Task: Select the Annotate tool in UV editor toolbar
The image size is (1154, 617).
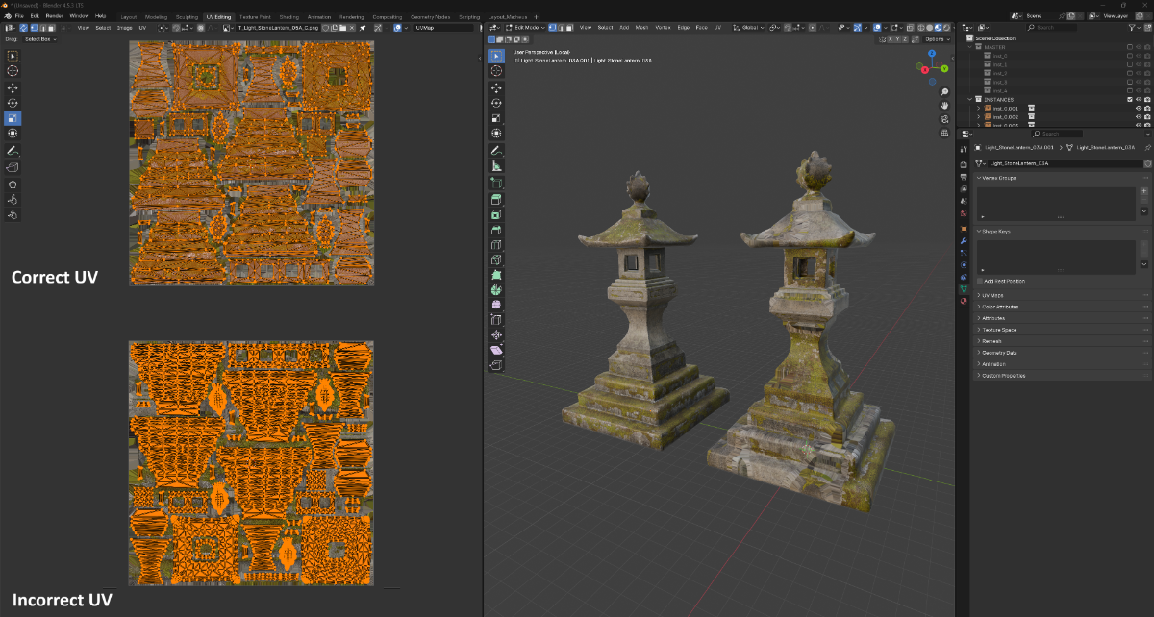Action: (x=13, y=151)
